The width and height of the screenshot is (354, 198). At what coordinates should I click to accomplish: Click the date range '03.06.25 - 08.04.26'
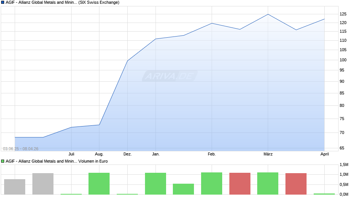tap(21, 149)
